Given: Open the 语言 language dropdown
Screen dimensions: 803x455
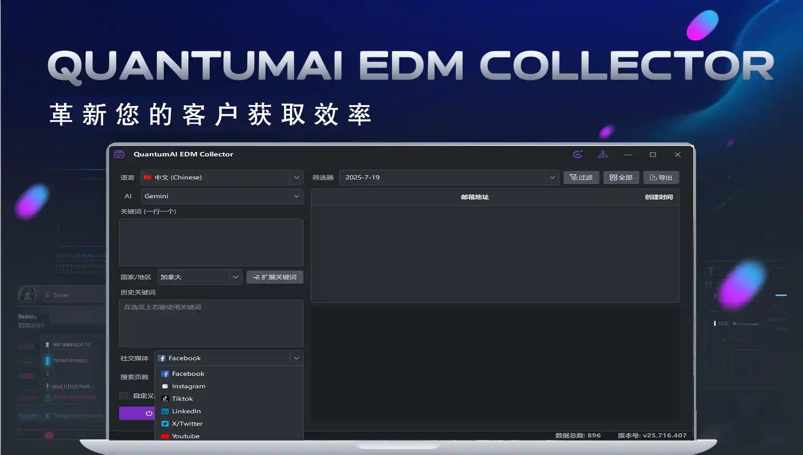Looking at the screenshot, I should click(x=222, y=177).
